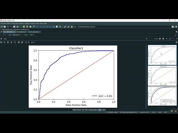Image resolution: width=178 pixels, height=133 pixels.
Task: Run current cell icon
Action: coord(24,27)
